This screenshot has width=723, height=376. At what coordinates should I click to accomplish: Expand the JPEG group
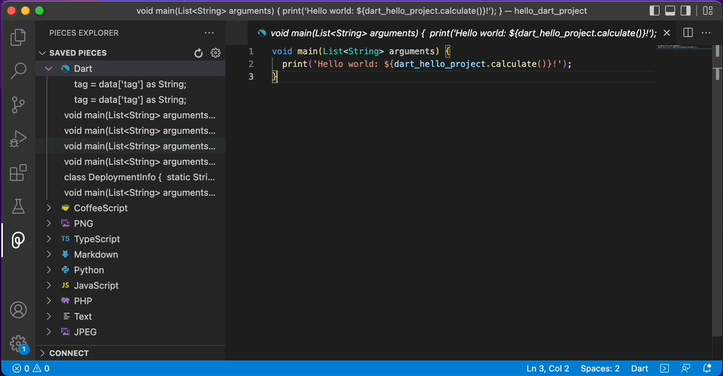click(49, 332)
